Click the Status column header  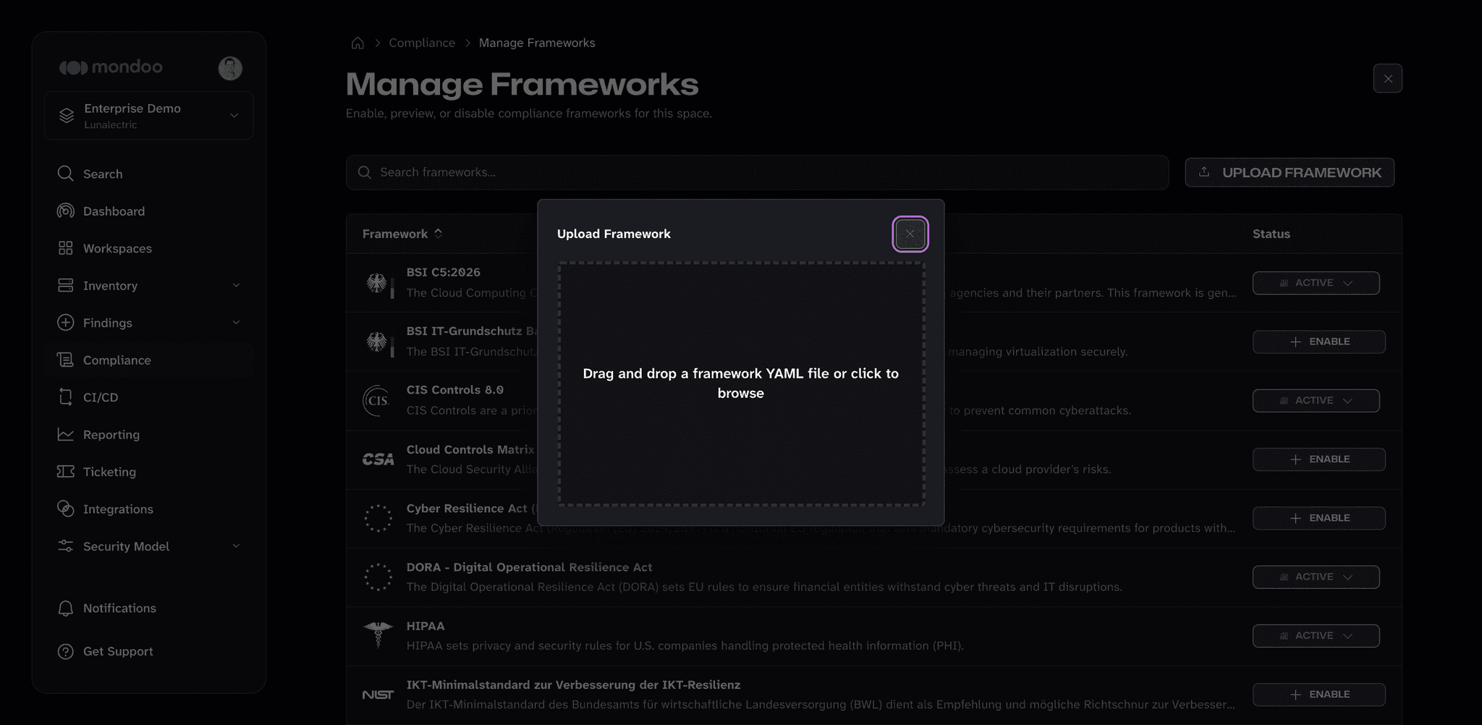coord(1271,234)
